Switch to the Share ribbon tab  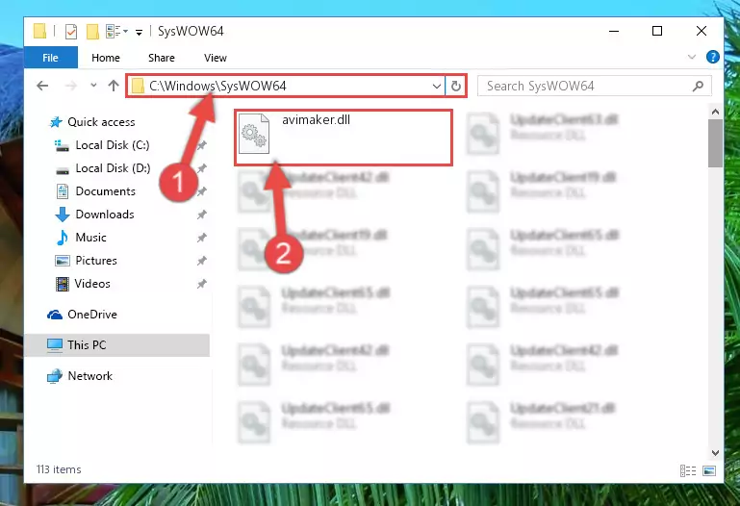(162, 58)
